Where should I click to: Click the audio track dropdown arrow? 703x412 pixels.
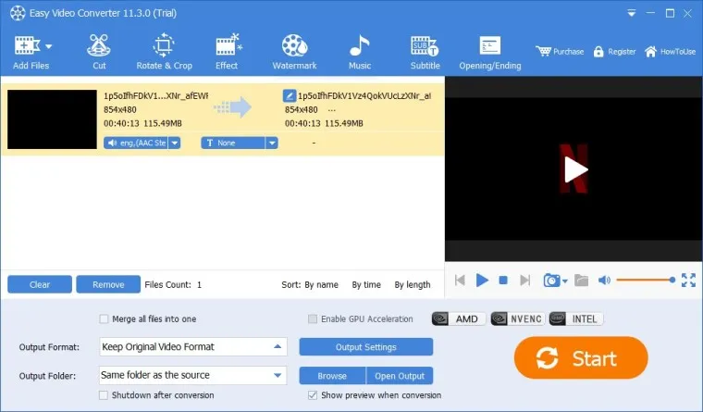pyautogui.click(x=175, y=143)
